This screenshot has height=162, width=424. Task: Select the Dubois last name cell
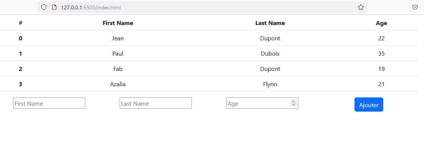click(270, 54)
